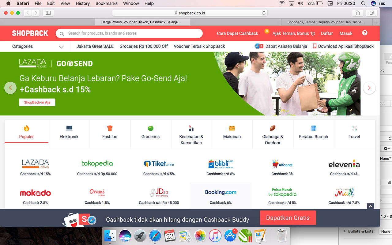392x245 pixels.
Task: Open the Bookmarks menu
Action: [x=107, y=3]
